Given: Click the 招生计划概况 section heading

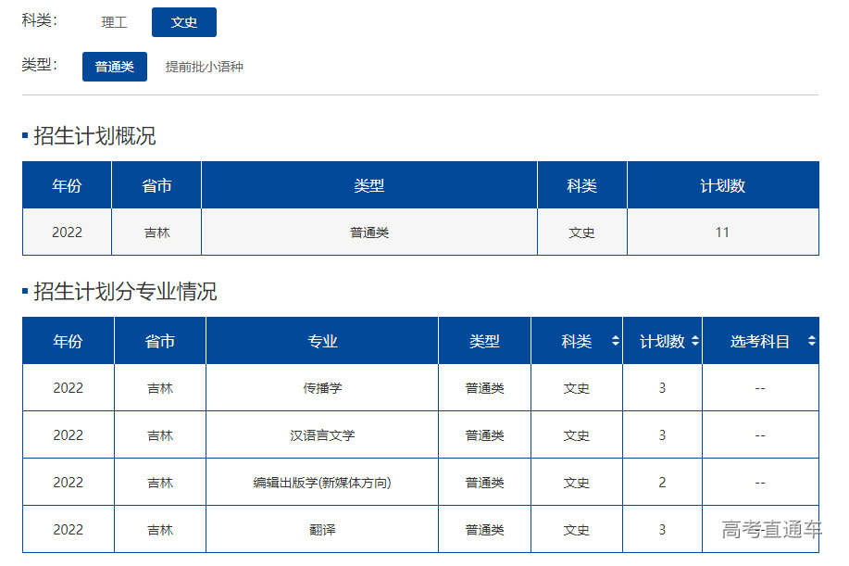Looking at the screenshot, I should coord(94,136).
